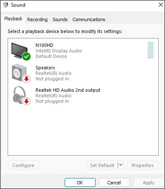Click red unplugged badge on headphones icon
The image size is (165, 189).
coord(27,101)
